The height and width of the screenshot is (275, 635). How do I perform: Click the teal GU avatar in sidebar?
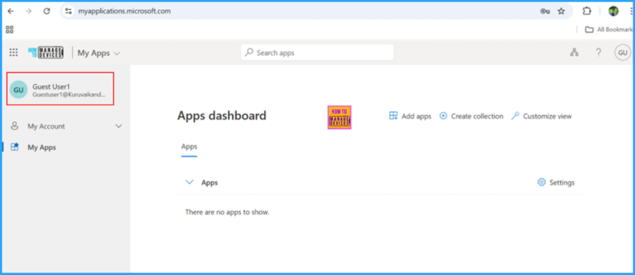click(19, 89)
